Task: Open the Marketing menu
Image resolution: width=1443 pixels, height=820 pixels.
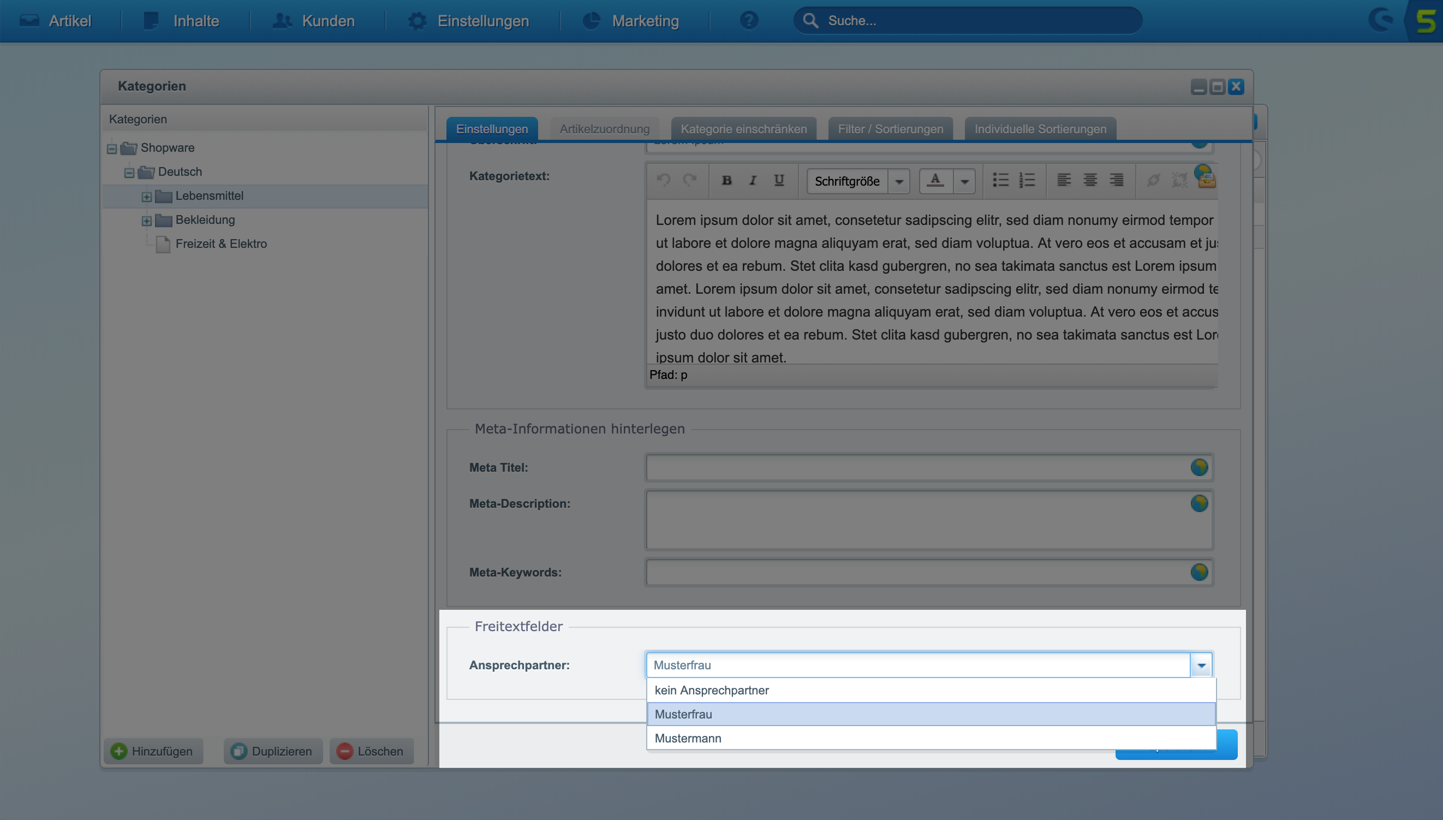Action: pos(630,21)
